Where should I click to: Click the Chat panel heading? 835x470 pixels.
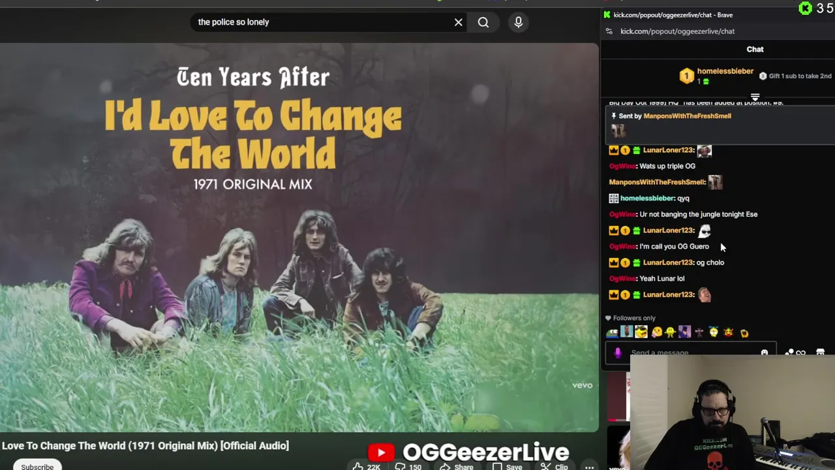(755, 50)
